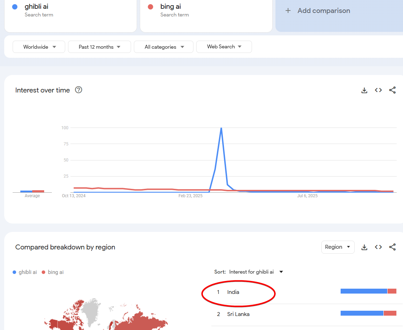The image size is (403, 330).
Task: Open the All categories dropdown
Action: 163,47
